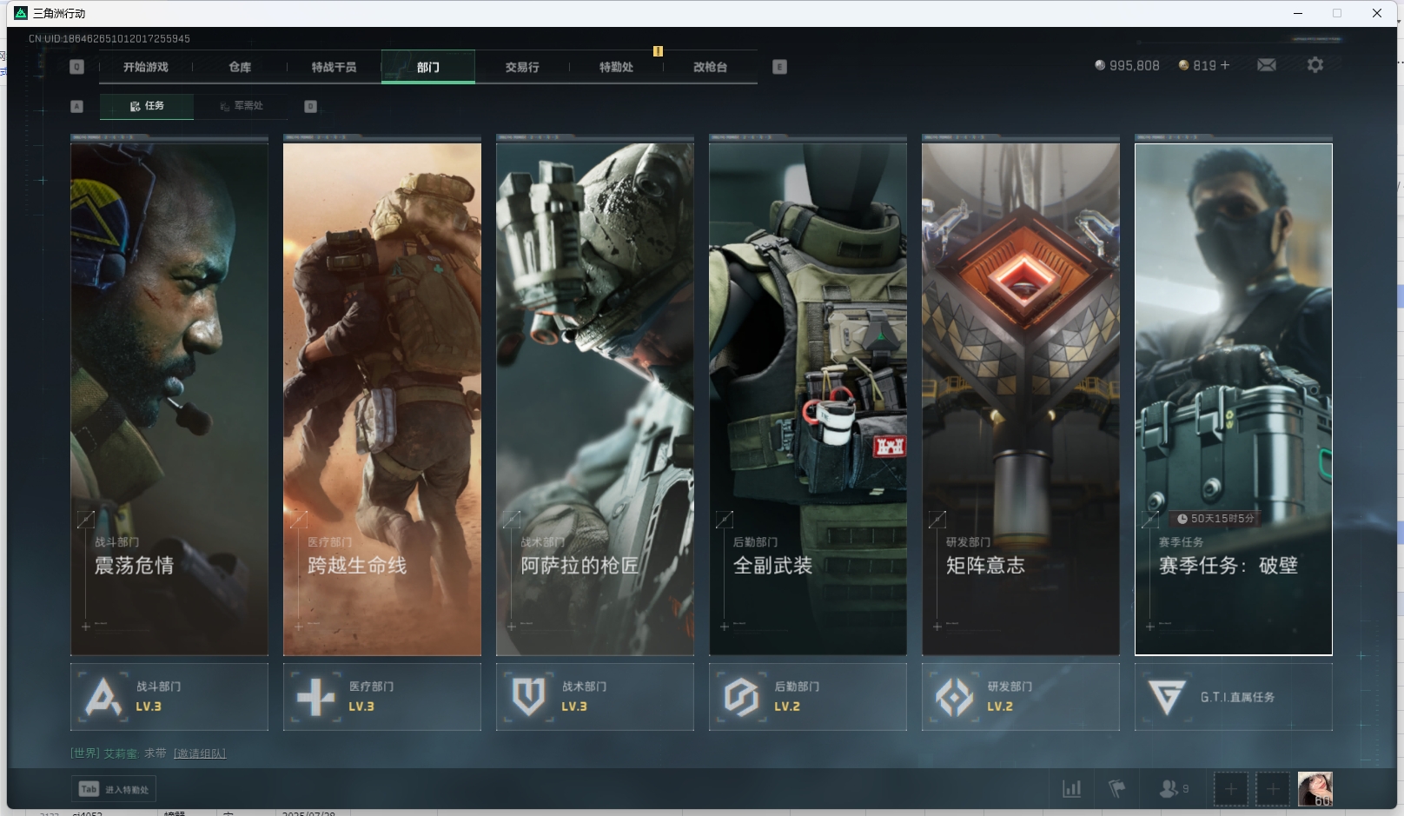
Task: Click the yellow alert badge above 交易行
Action: (x=658, y=51)
